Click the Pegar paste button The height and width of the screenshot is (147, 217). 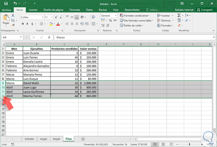6,19
